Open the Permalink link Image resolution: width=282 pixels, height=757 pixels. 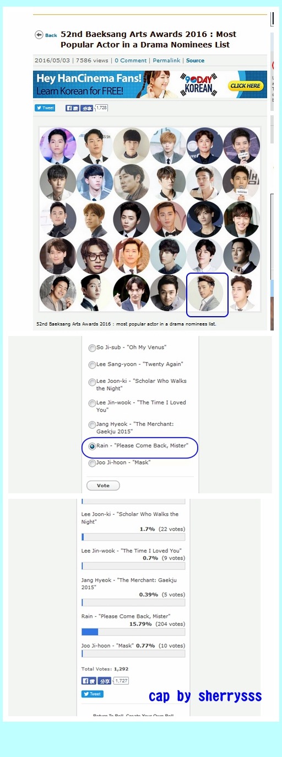166,61
